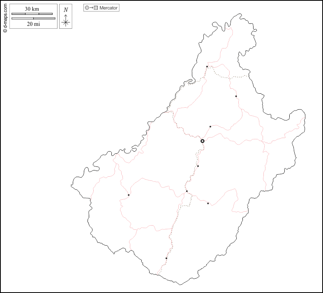Click the letter N on compass
Image resolution: width=323 pixels, height=293 pixels.
[x=66, y=9]
